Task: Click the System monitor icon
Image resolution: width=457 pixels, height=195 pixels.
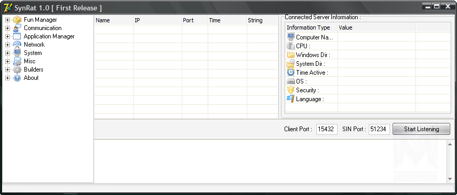Action: click(17, 53)
